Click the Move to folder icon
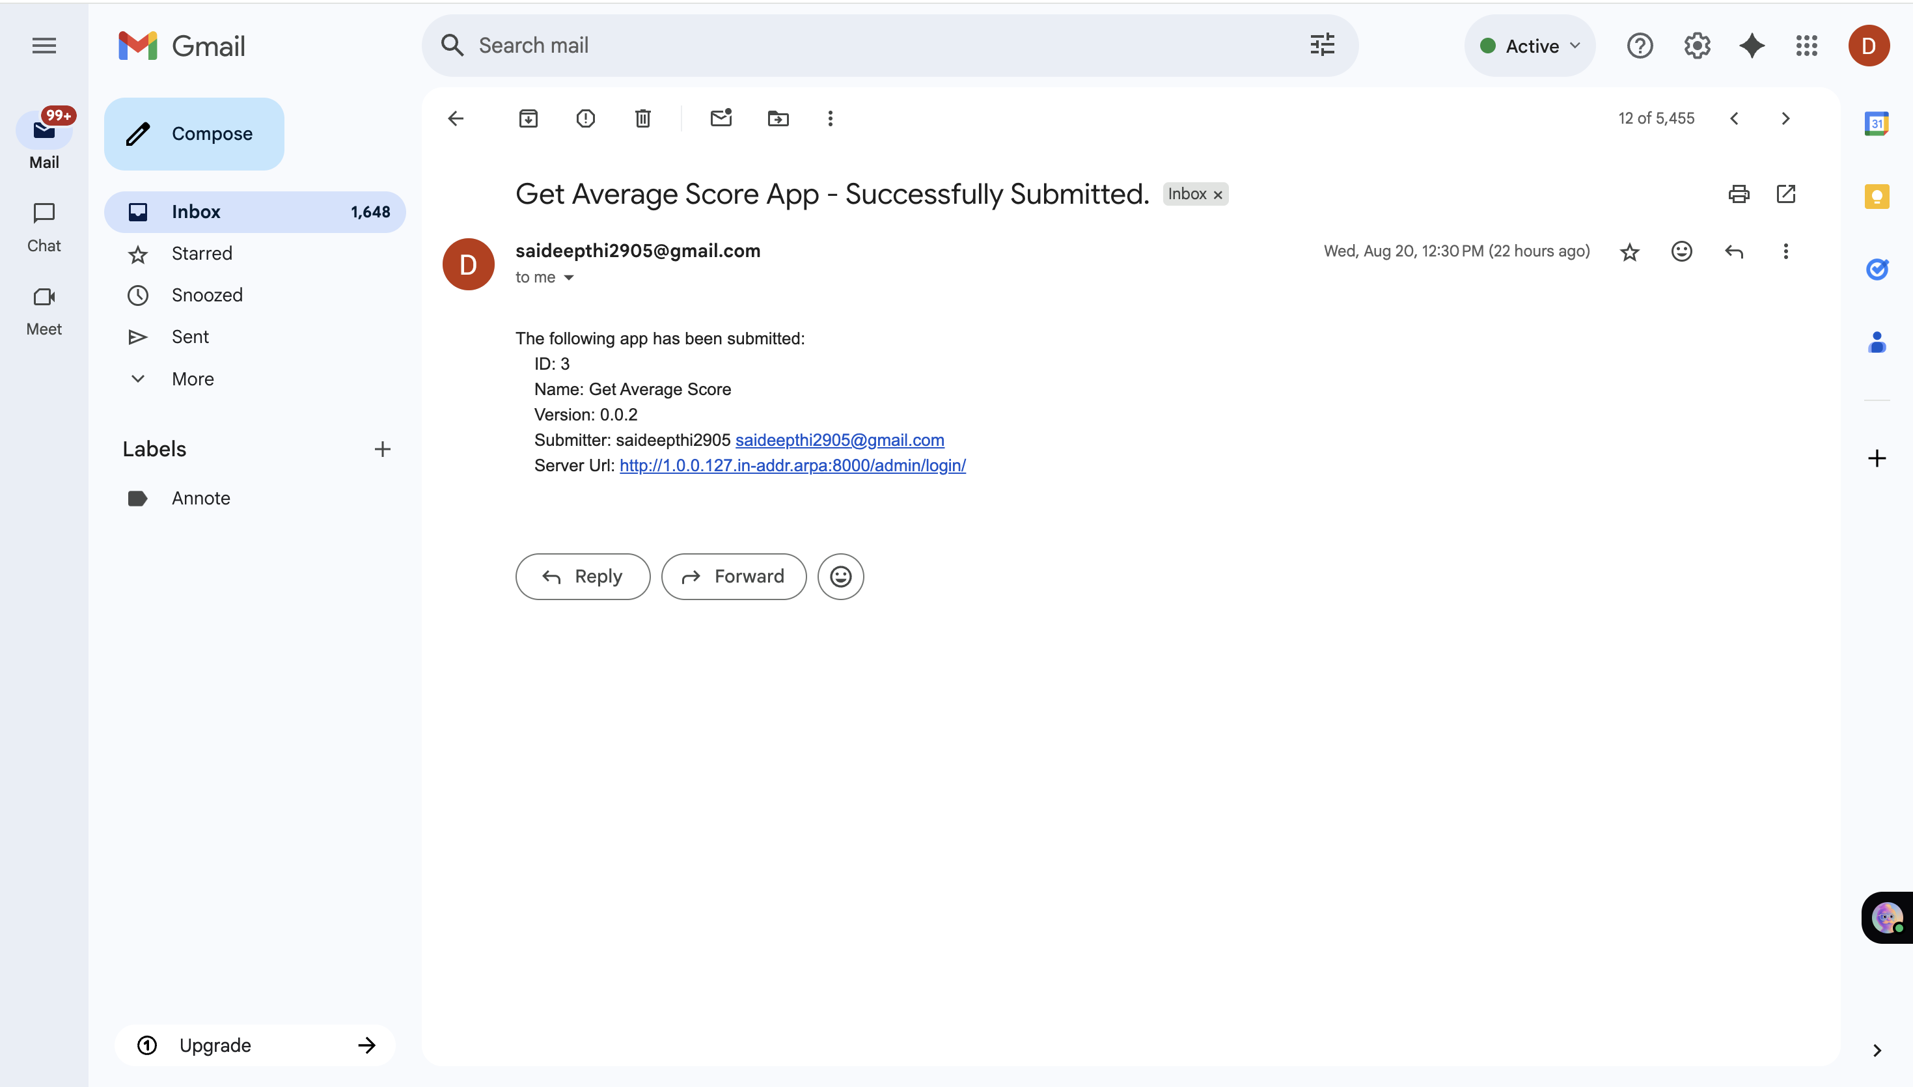 778,118
